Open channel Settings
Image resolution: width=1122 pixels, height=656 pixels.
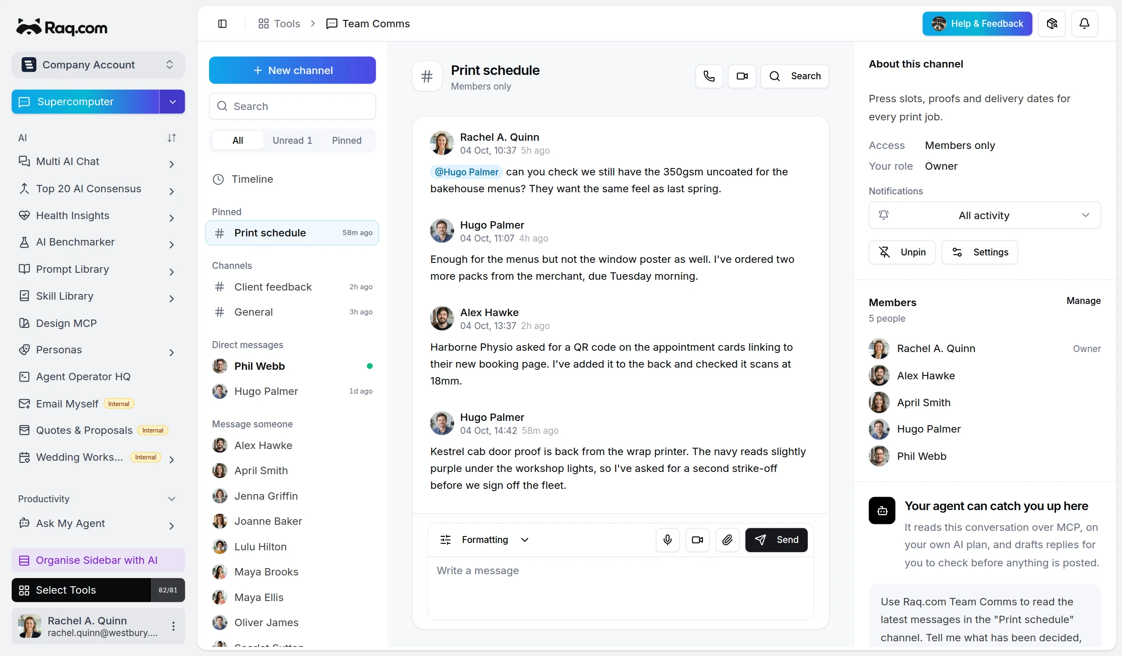(x=979, y=252)
